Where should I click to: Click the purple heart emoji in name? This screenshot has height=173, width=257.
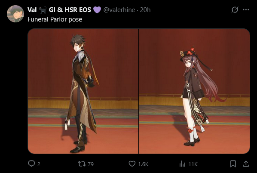point(97,10)
